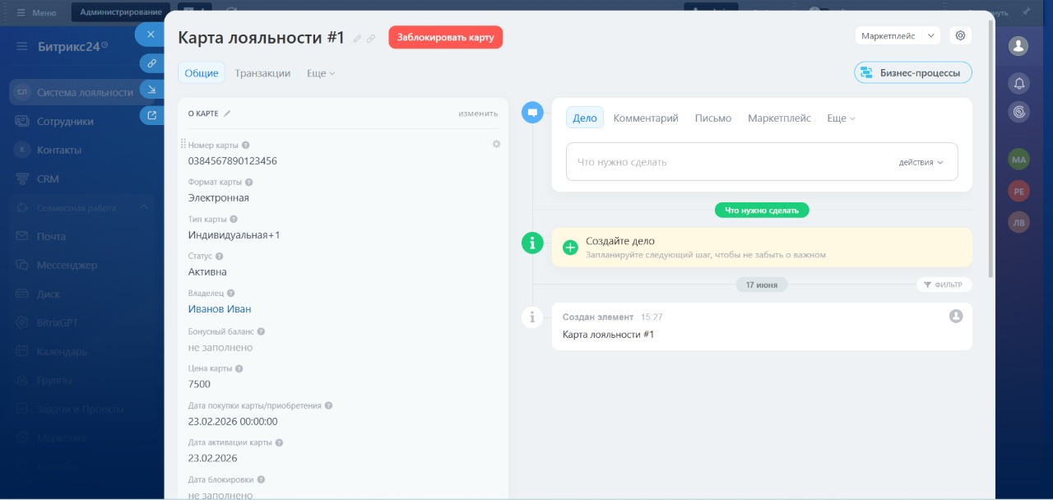Click the help icon next to 'Бонусный баланс'
Screen dimensions: 1053x500
point(261,331)
